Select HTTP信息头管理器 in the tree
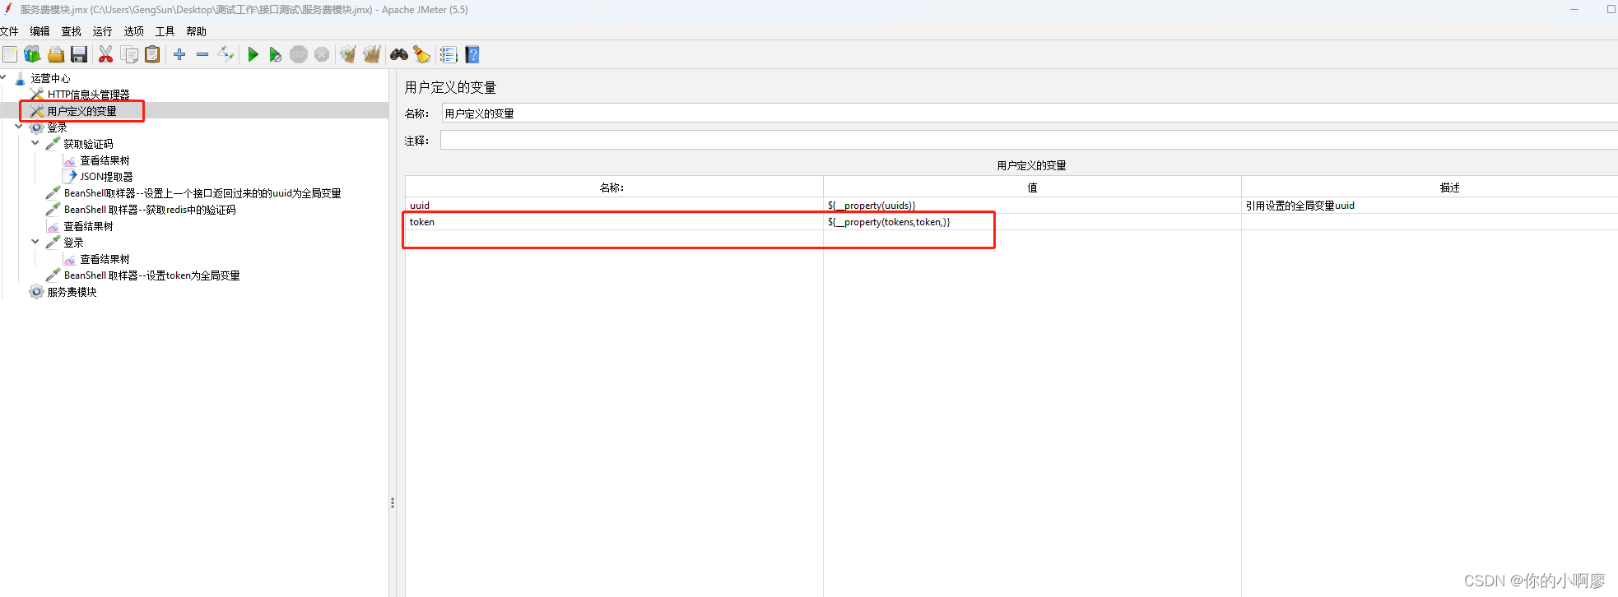The width and height of the screenshot is (1618, 597). pyautogui.click(x=88, y=95)
